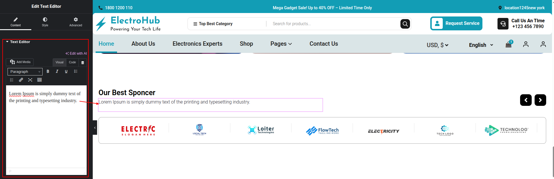Switch to the Code editor tab
Screen dimensions: 554x179
[x=72, y=62]
